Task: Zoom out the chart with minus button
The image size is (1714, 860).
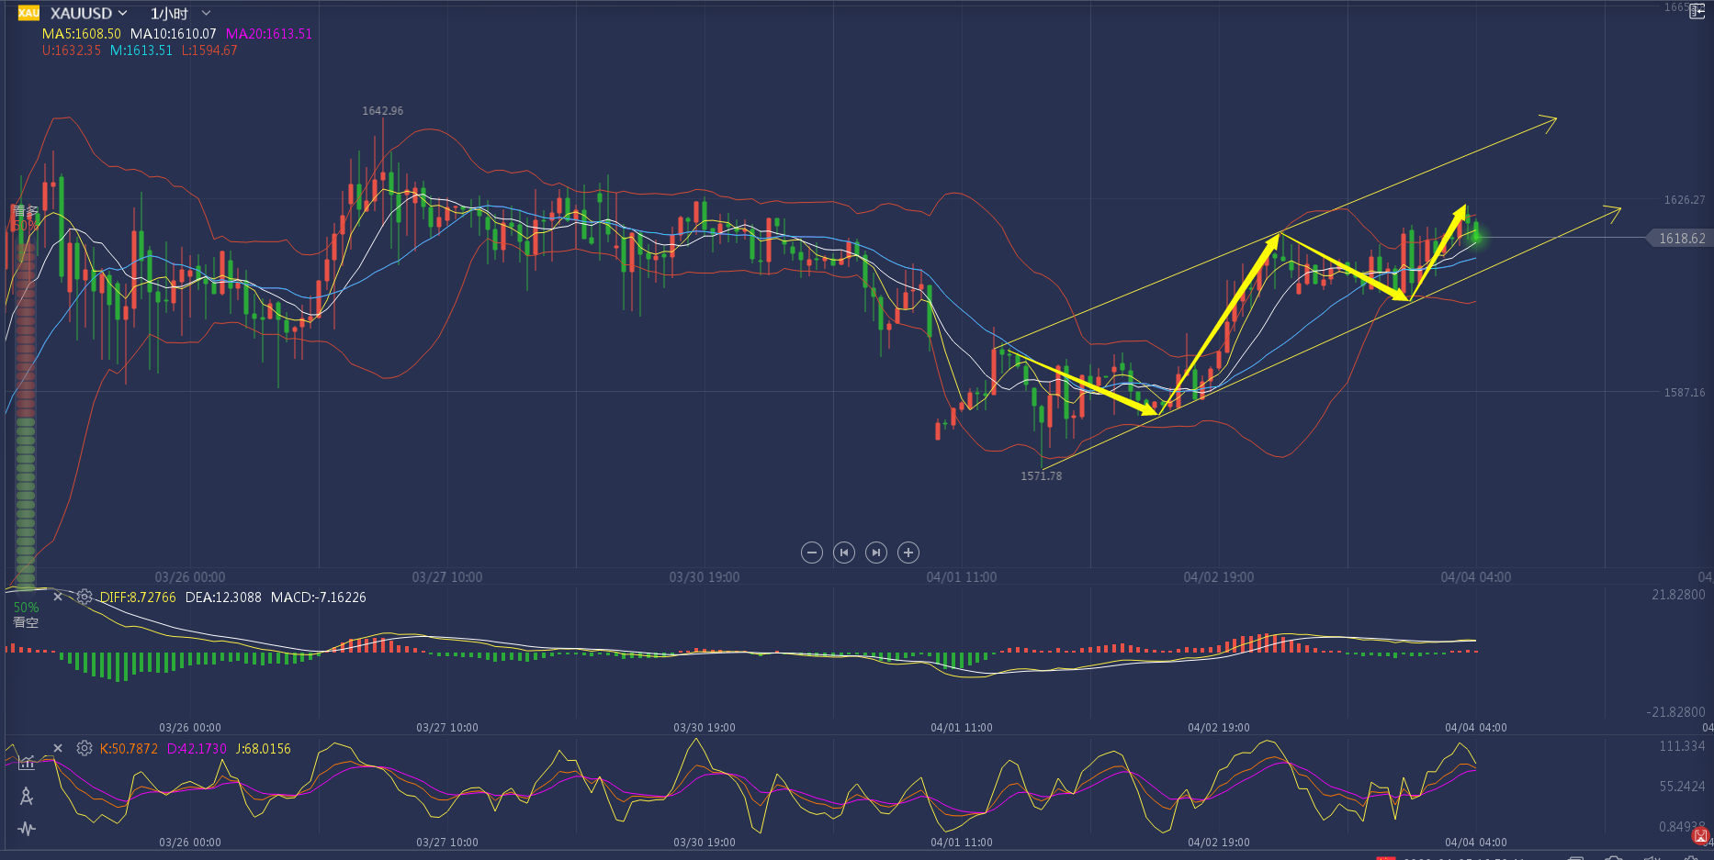Action: [811, 553]
